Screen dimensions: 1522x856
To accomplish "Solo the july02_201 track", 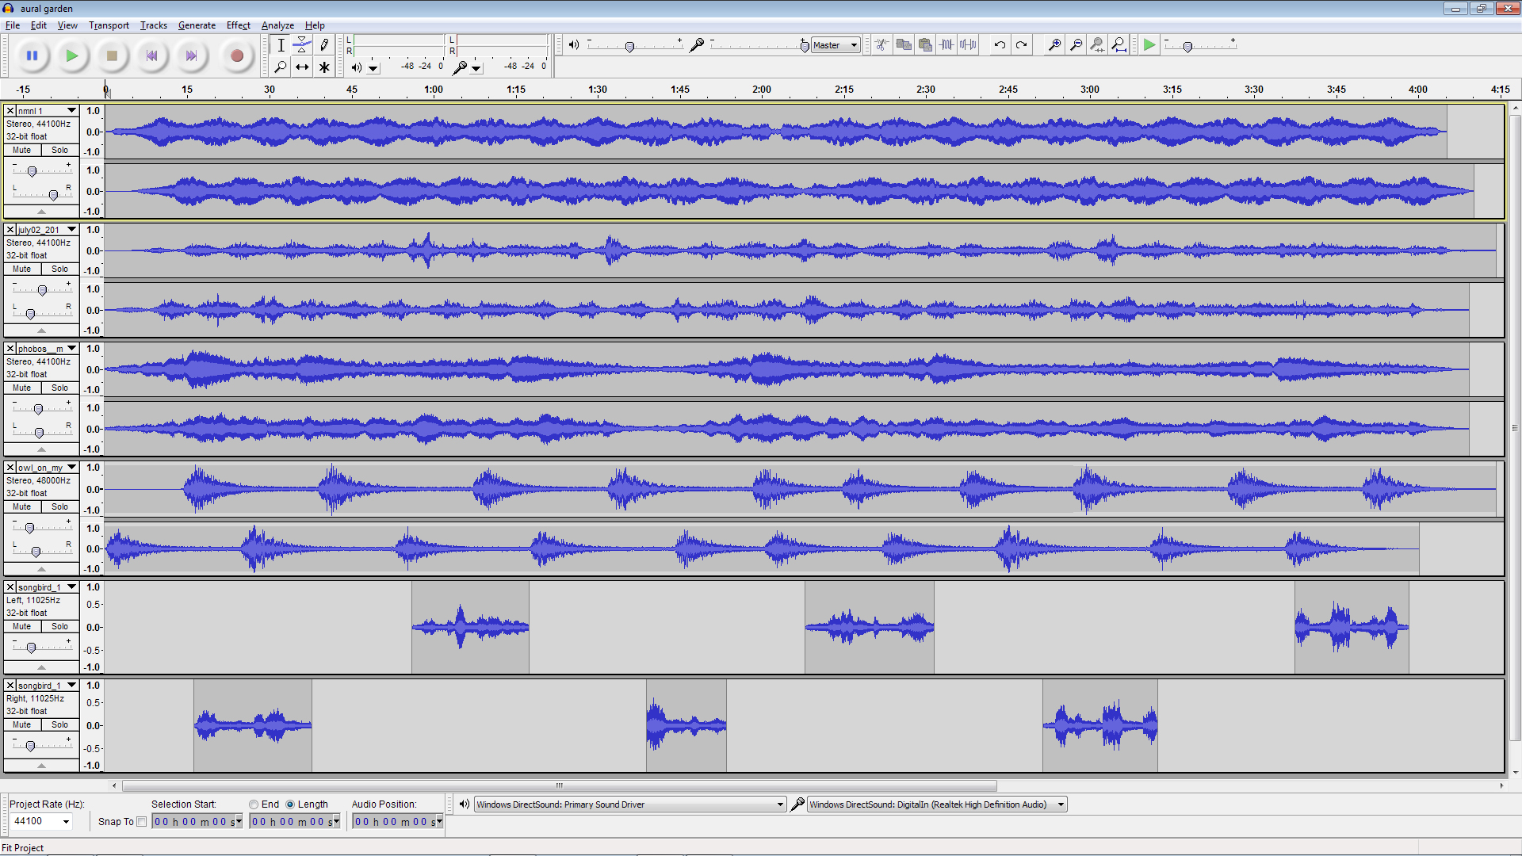I will click(x=59, y=269).
